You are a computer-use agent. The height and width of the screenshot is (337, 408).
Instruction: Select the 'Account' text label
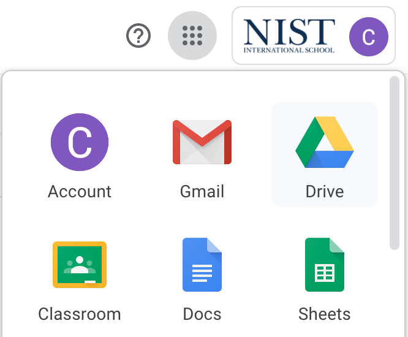80,191
